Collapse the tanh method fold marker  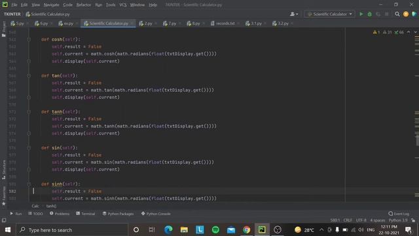coord(29,112)
